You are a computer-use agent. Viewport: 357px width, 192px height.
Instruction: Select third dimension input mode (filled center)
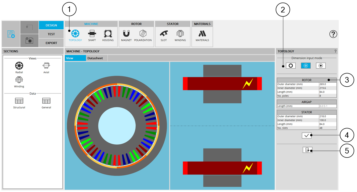pyautogui.click(x=321, y=66)
